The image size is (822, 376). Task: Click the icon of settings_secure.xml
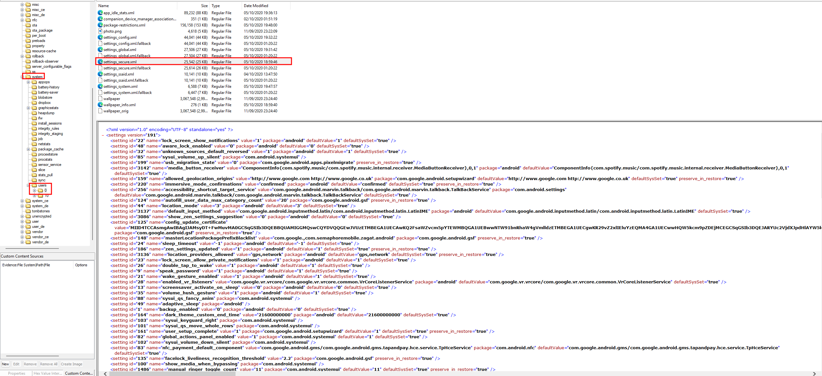tap(100, 62)
